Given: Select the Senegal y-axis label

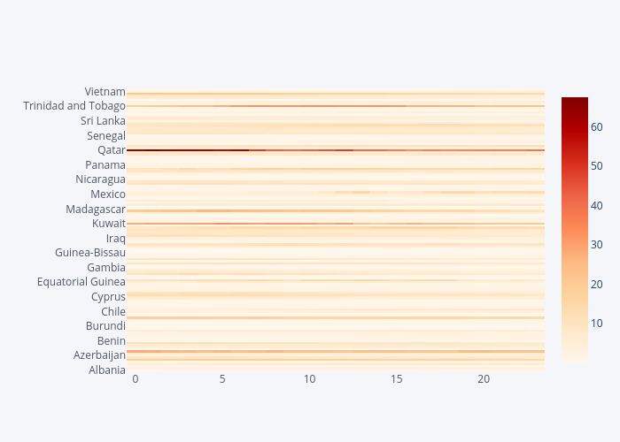Looking at the screenshot, I should click(x=105, y=136).
